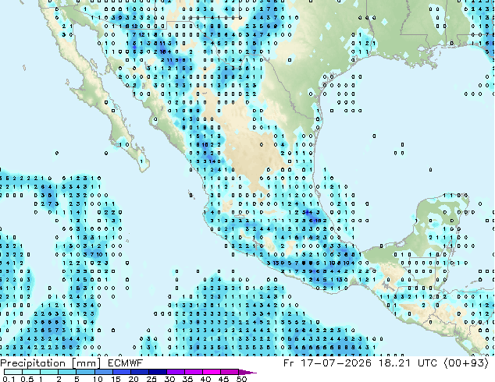Click the 'UTC' time zone label
Image resolution: width=495 pixels, height=382 pixels.
(x=427, y=363)
